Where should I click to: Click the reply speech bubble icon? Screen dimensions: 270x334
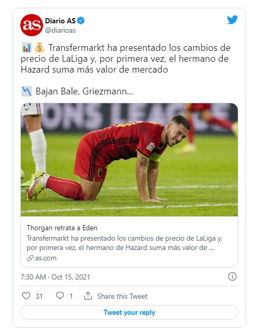point(60,296)
